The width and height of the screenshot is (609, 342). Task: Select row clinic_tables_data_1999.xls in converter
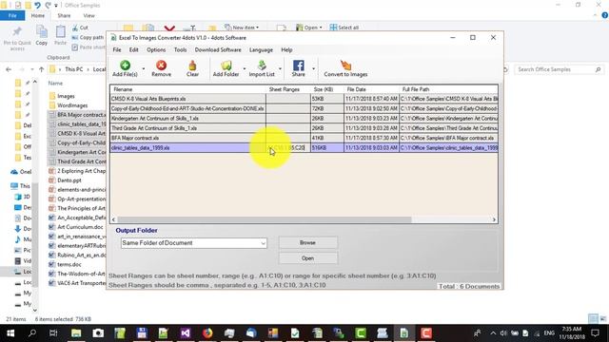(304, 148)
